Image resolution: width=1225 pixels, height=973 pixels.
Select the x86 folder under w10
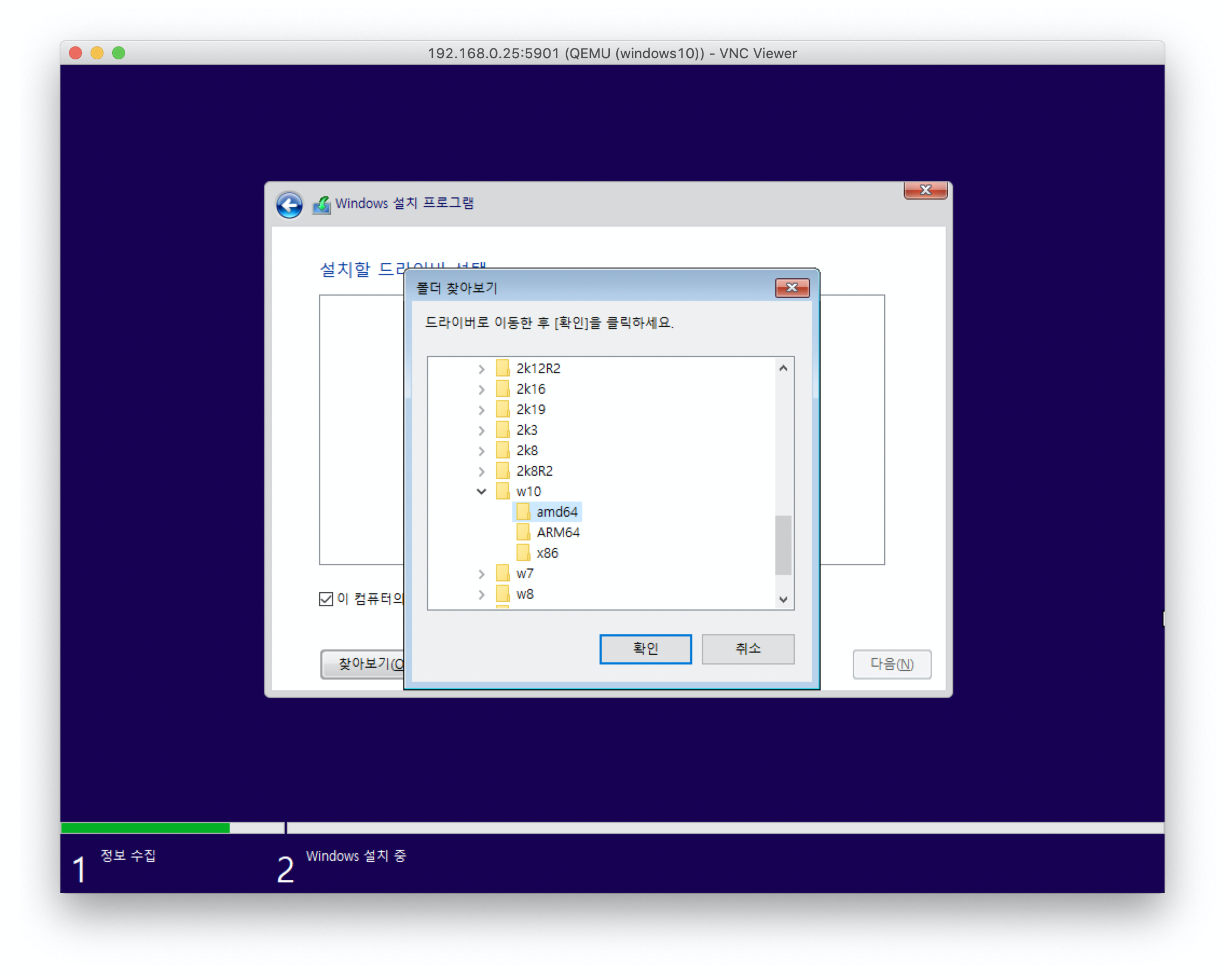click(547, 553)
